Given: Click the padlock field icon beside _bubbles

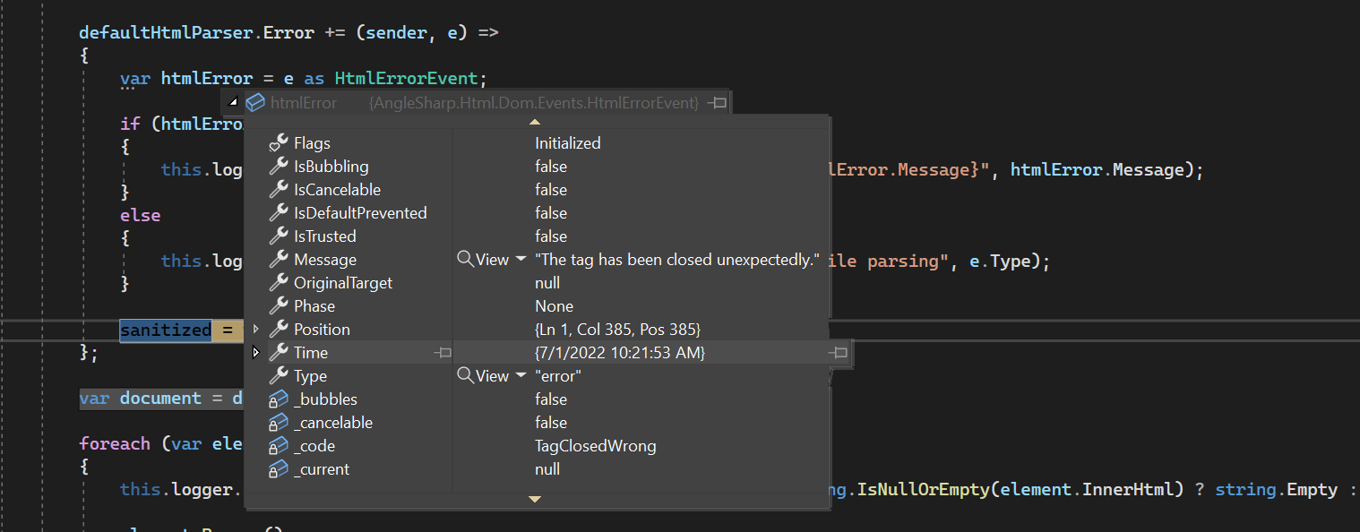Looking at the screenshot, I should tap(280, 399).
